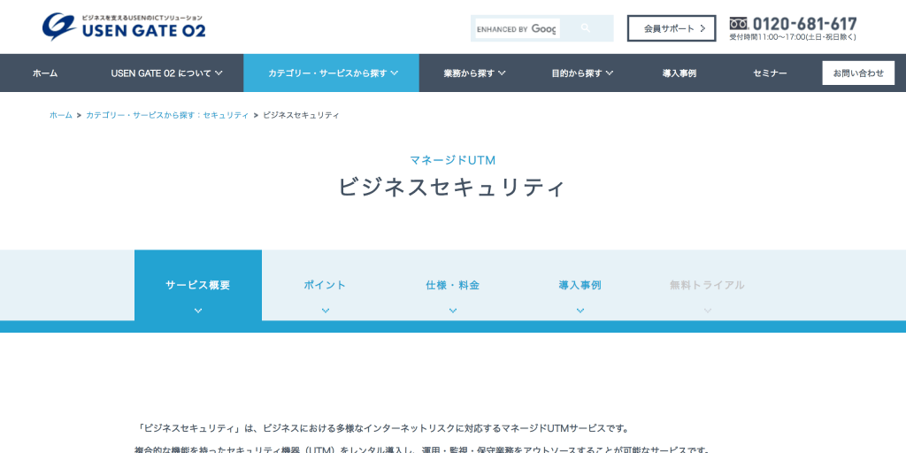
Task: Click the USEN GATE 02 logo
Action: [x=124, y=27]
